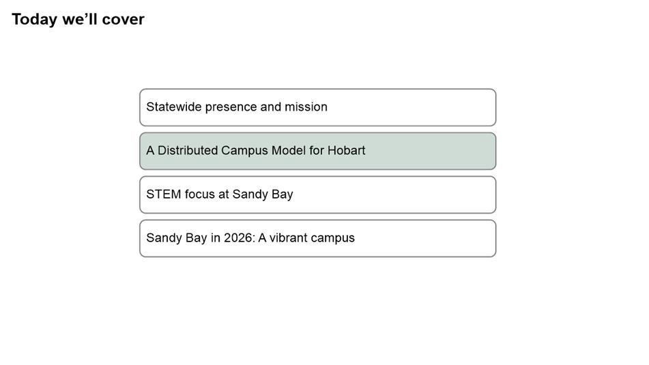649x365 pixels.
Task: Click the word "Today" in the slide title
Action: point(34,19)
